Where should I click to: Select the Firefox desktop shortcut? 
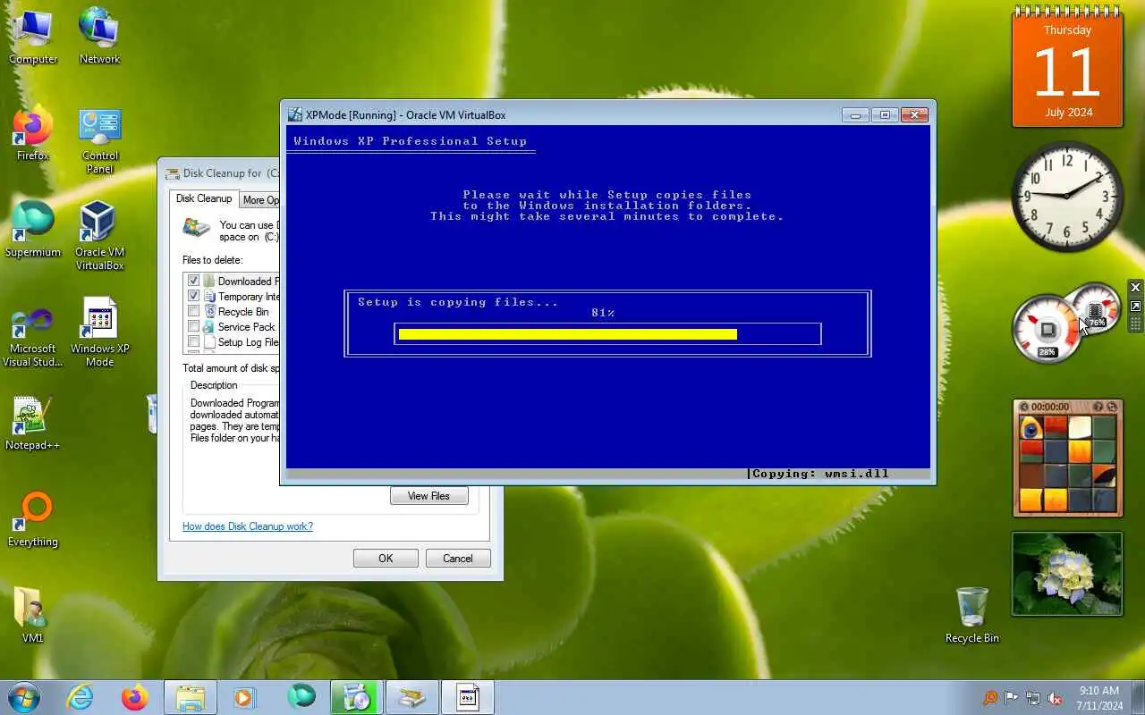(x=33, y=134)
